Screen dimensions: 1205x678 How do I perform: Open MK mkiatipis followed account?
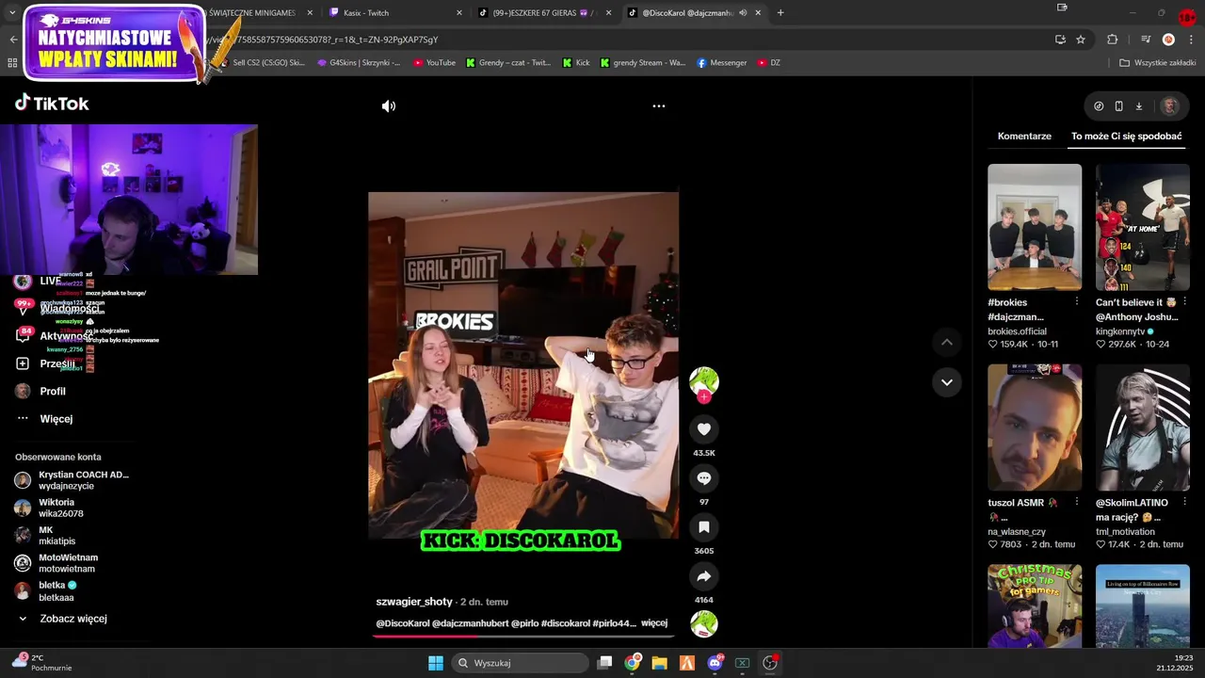[46, 536]
